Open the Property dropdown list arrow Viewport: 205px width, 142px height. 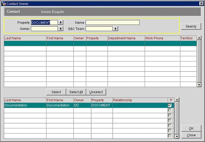60,23
